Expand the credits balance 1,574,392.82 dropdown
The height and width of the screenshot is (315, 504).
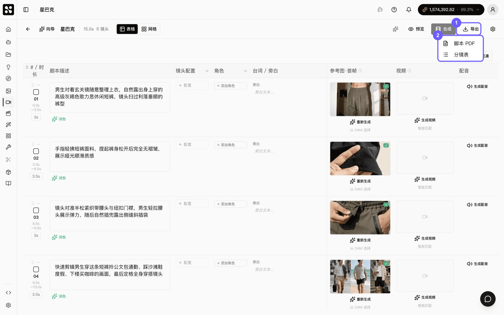pyautogui.click(x=451, y=10)
